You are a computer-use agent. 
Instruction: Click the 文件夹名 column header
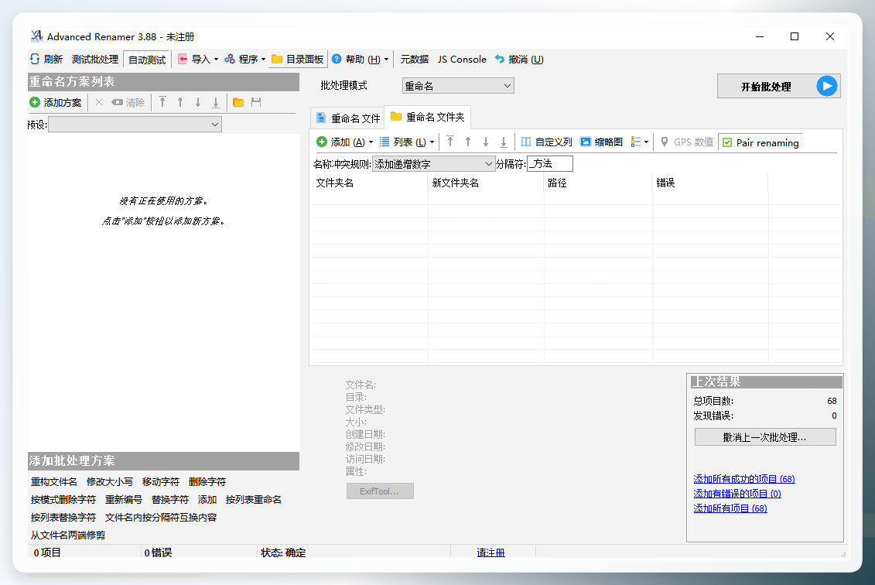click(370, 183)
